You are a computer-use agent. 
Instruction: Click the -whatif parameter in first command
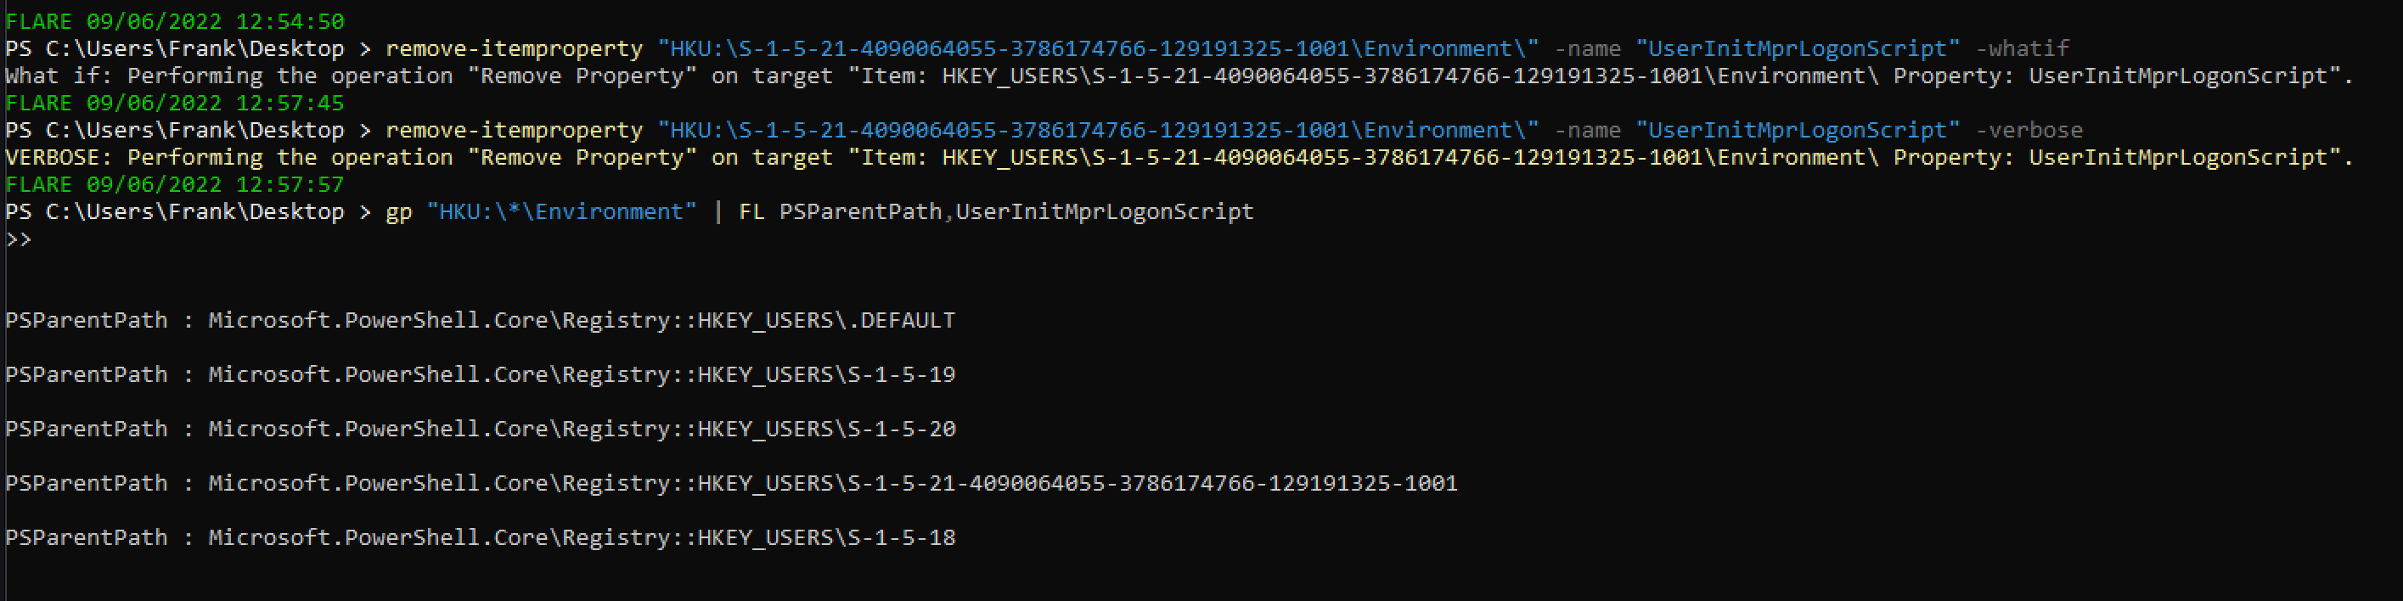coord(2022,48)
